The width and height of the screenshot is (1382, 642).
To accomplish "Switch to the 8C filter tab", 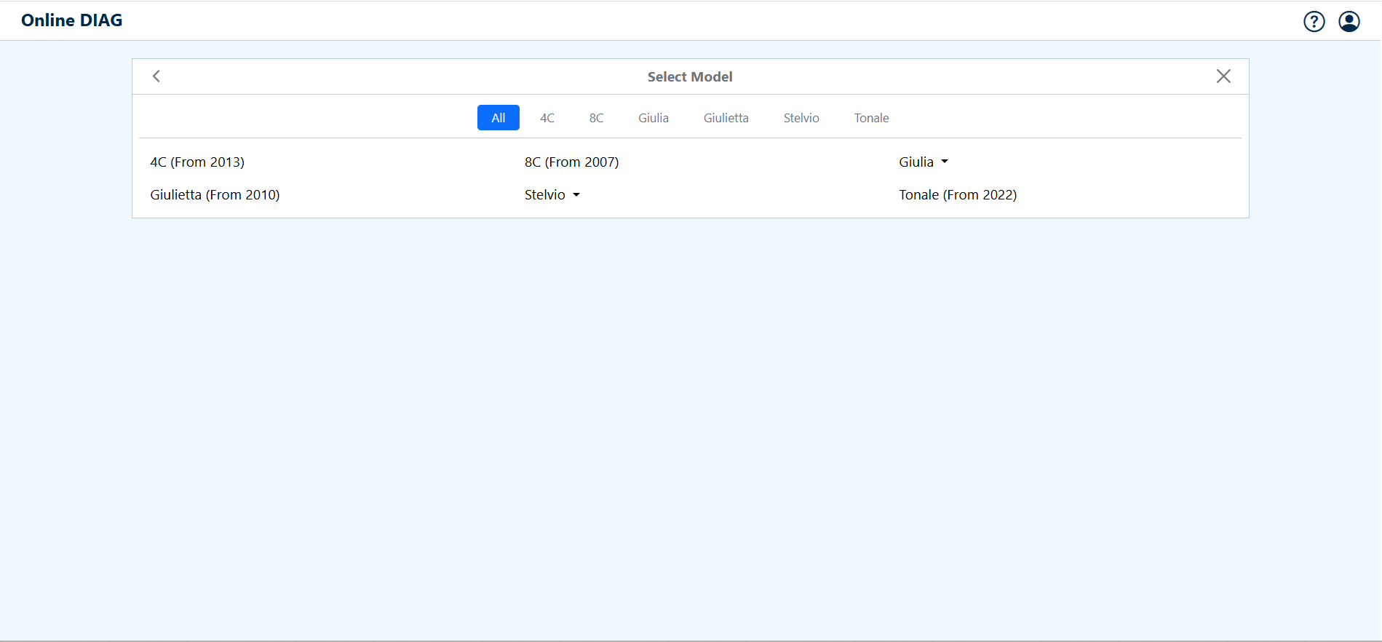I will 596,118.
